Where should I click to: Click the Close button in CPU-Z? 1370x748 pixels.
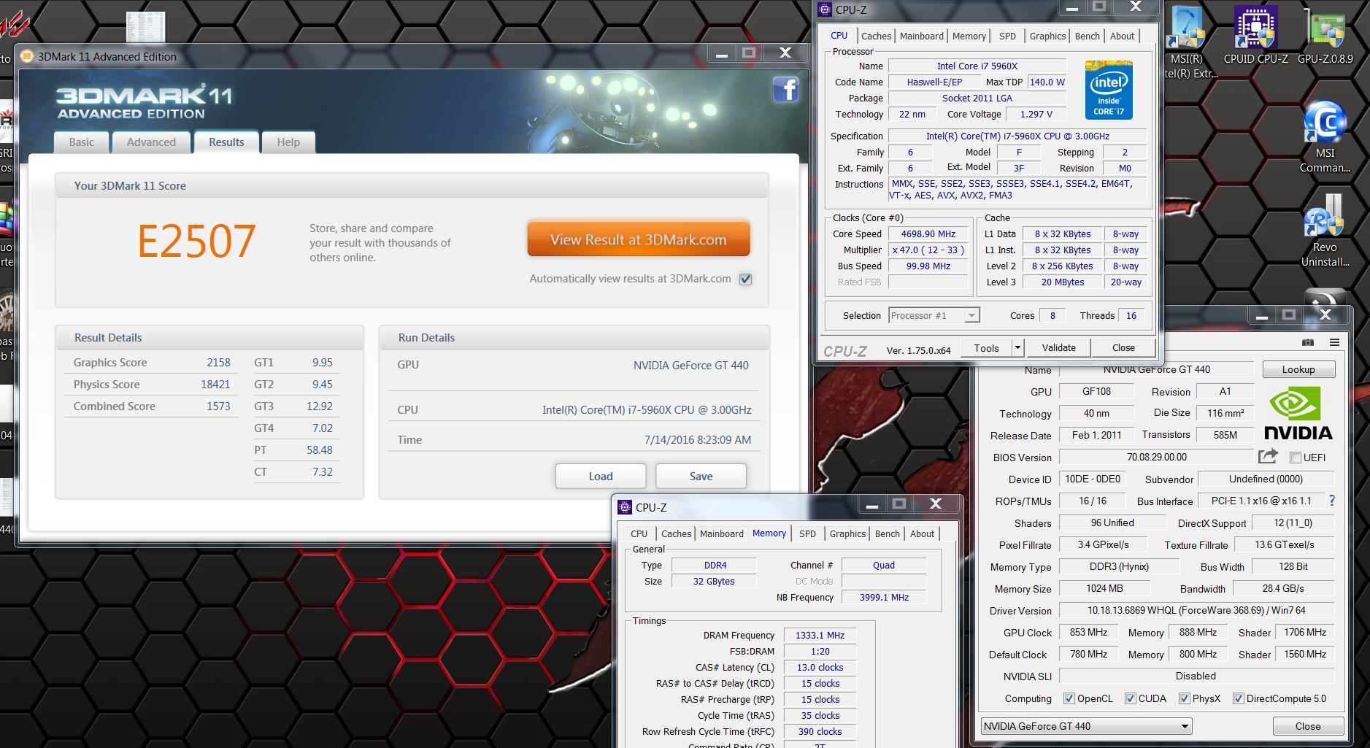click(x=1123, y=347)
